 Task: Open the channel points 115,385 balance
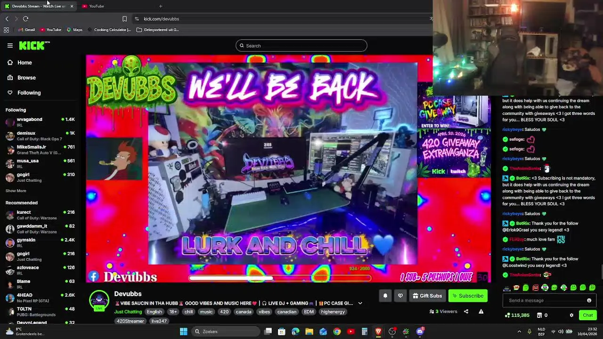click(517, 315)
